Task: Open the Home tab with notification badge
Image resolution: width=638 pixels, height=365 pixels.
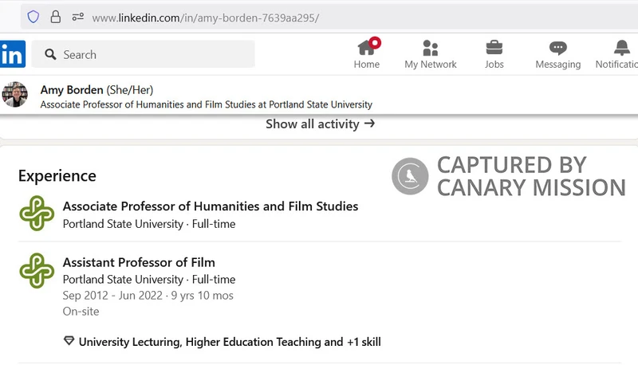Action: [367, 54]
